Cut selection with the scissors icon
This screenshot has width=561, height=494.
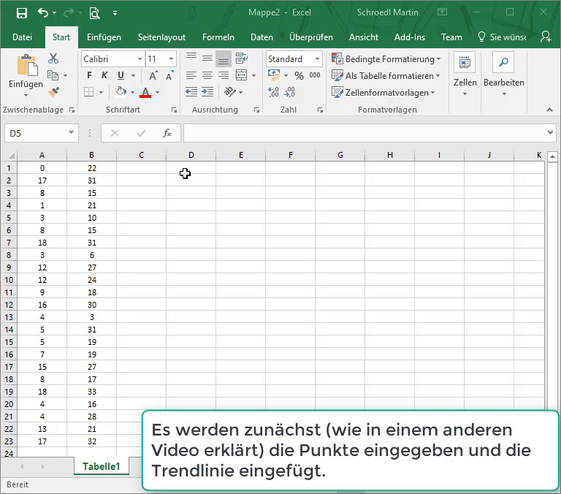click(x=53, y=58)
